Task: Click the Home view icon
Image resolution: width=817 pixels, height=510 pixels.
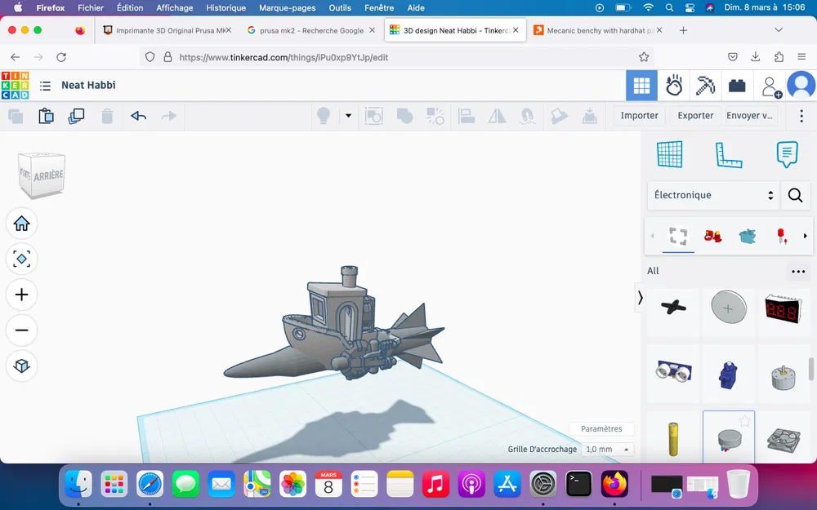Action: pyautogui.click(x=22, y=223)
